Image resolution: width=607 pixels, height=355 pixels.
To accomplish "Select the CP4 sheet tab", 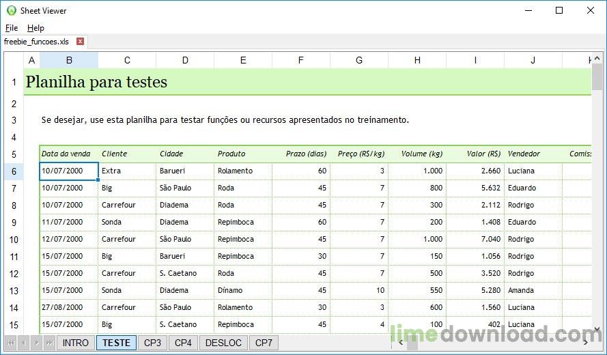I will 183,343.
